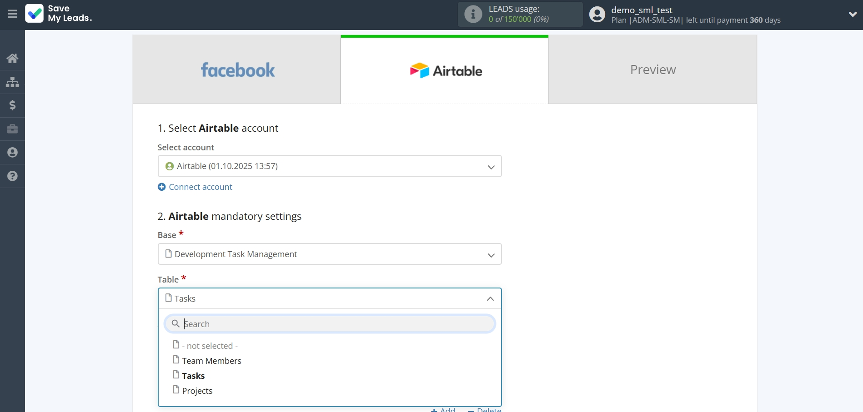Expand the account menu chevron at top right

coord(853,14)
